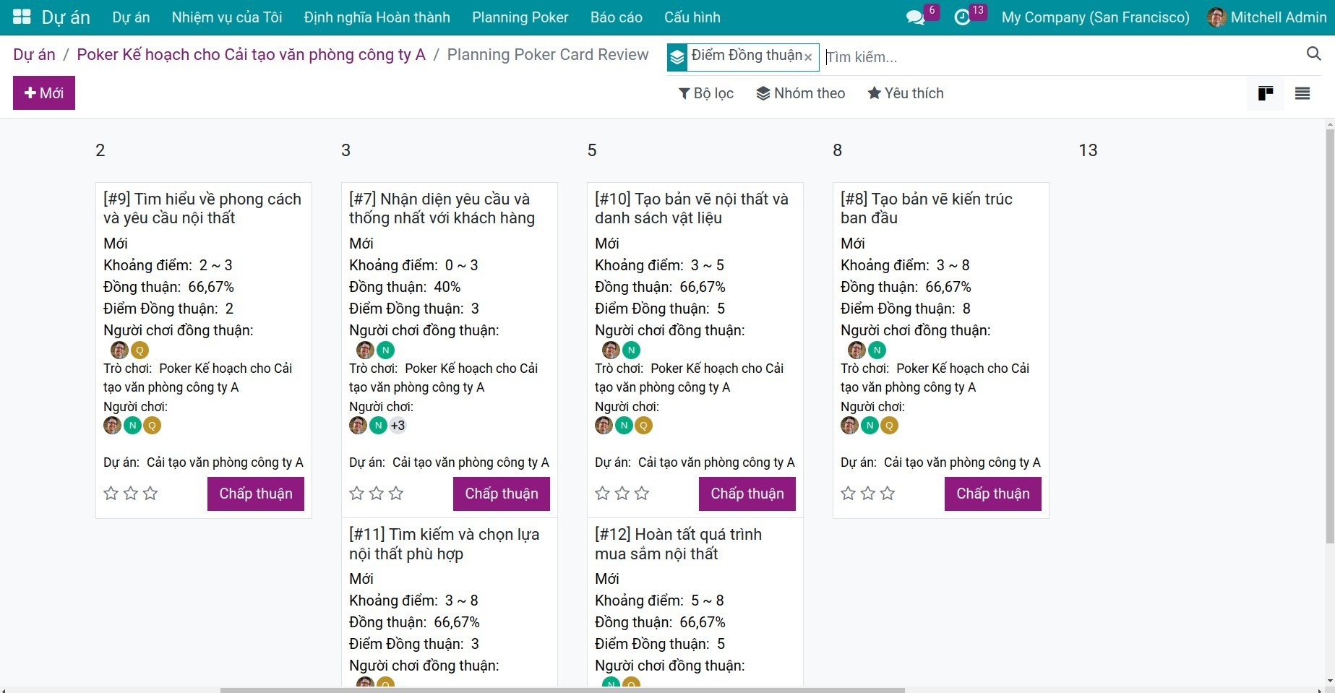Viewport: 1335px width, 693px height.
Task: Open the apps grid home menu
Action: (22, 17)
